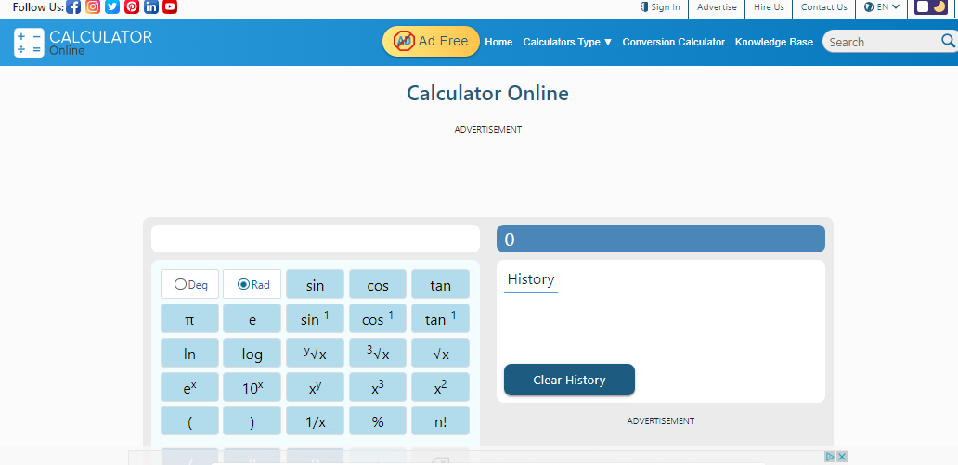The height and width of the screenshot is (465, 958).
Task: Click the factorial n! key
Action: click(x=441, y=421)
